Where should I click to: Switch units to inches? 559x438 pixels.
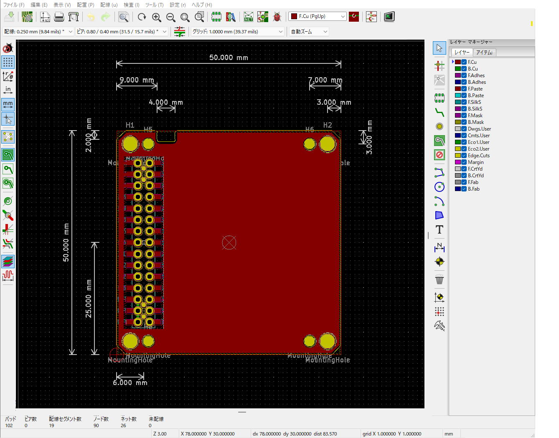pyautogui.click(x=8, y=90)
